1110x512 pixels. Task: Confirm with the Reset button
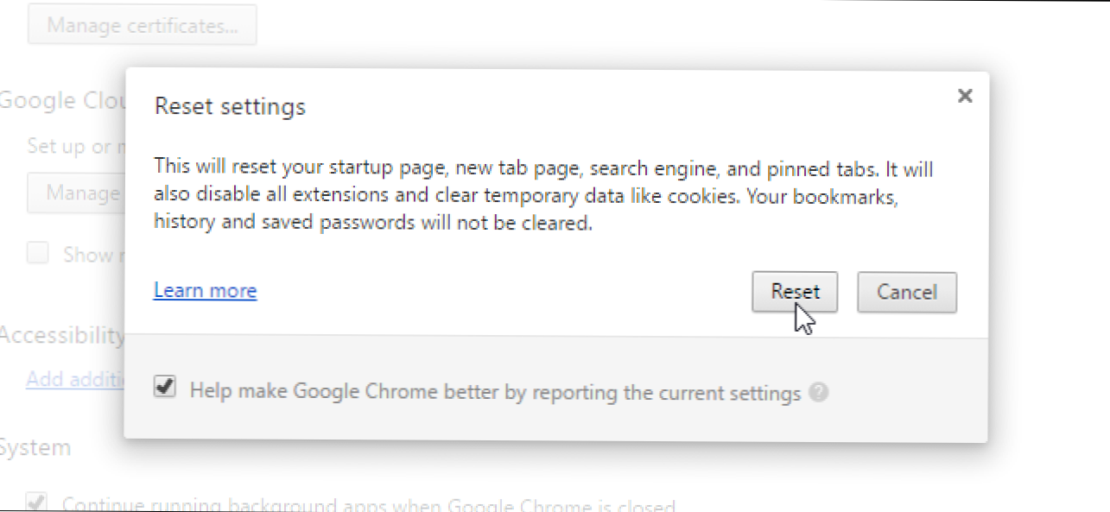[795, 292]
